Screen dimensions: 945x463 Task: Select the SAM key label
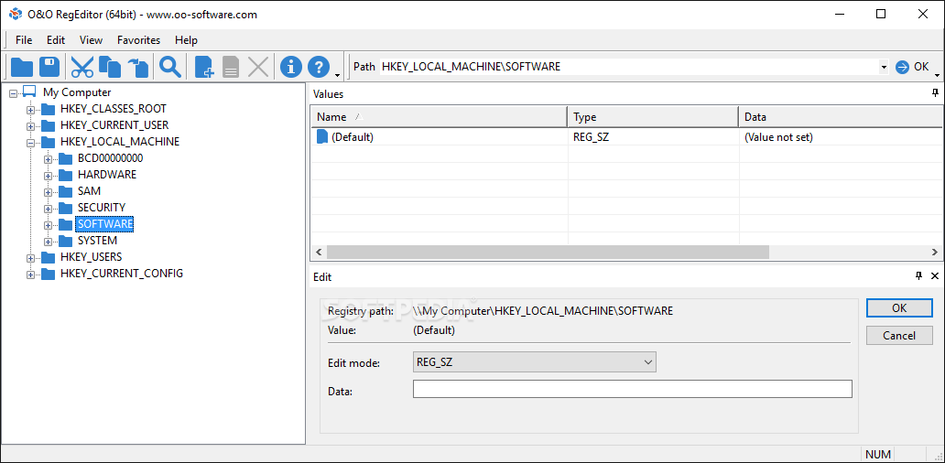(x=89, y=191)
